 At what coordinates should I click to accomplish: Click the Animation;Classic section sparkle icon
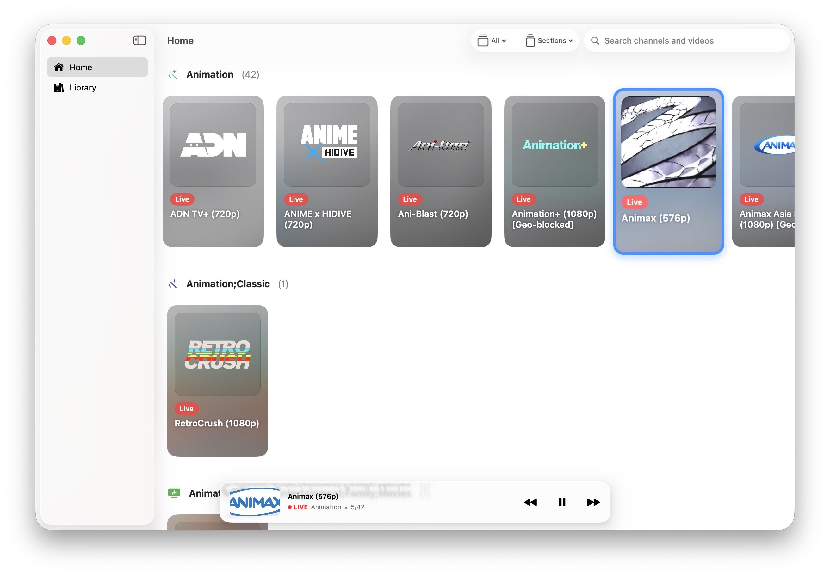[x=173, y=284]
